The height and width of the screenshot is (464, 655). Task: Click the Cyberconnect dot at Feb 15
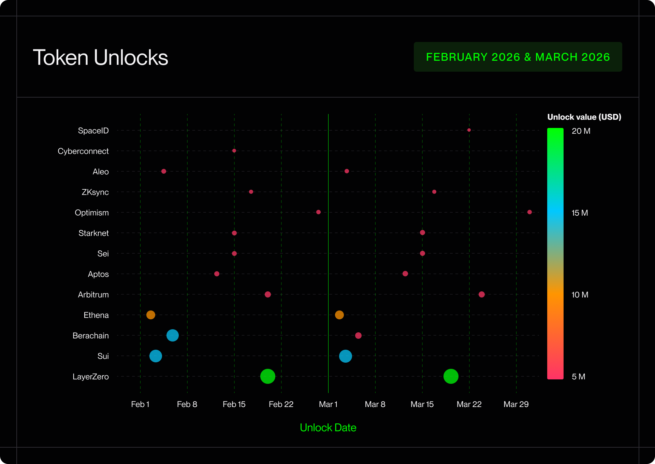234,150
